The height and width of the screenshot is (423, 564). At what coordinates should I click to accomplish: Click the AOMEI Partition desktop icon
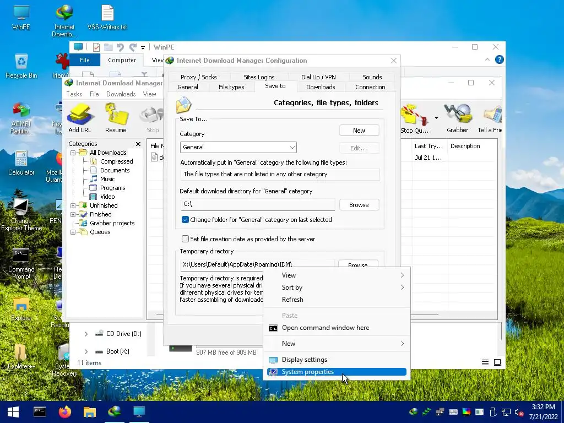coord(21,118)
